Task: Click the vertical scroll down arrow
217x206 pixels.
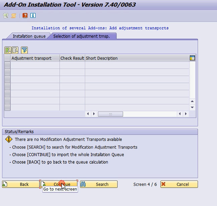Action: pyautogui.click(x=192, y=107)
